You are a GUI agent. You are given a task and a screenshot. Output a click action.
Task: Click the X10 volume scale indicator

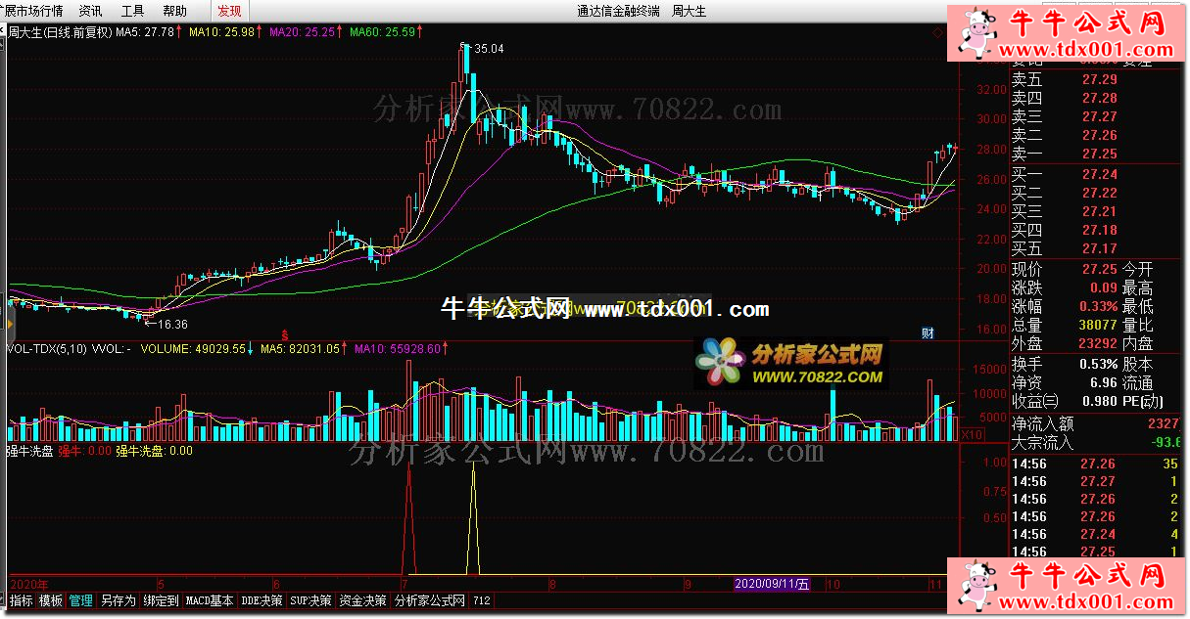973,434
